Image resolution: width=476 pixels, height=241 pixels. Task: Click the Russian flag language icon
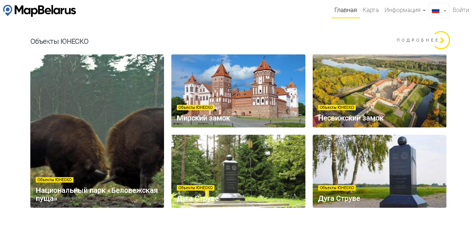(x=435, y=11)
